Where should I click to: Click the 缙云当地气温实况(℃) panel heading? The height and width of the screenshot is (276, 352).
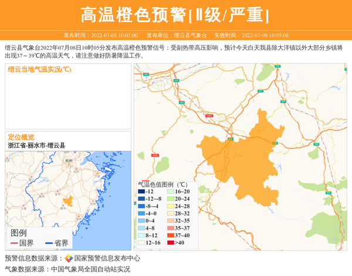click(x=39, y=69)
